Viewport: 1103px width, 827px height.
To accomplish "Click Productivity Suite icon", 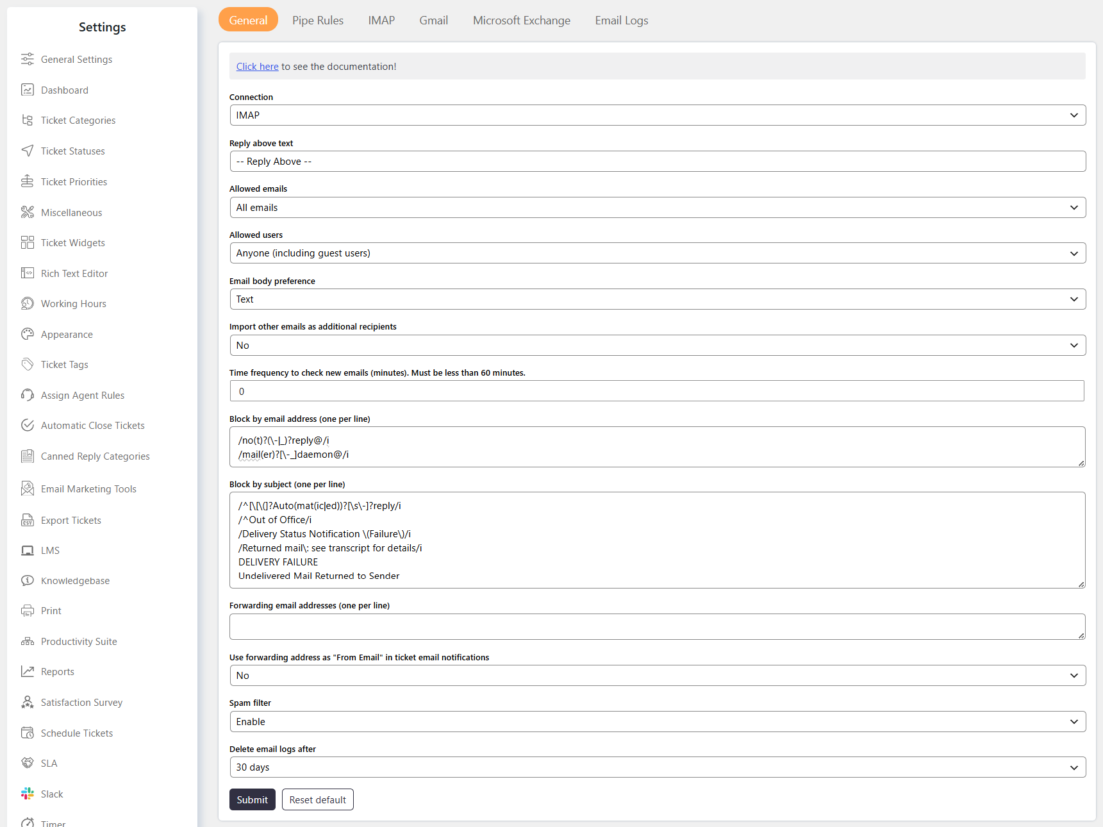I will 27,641.
